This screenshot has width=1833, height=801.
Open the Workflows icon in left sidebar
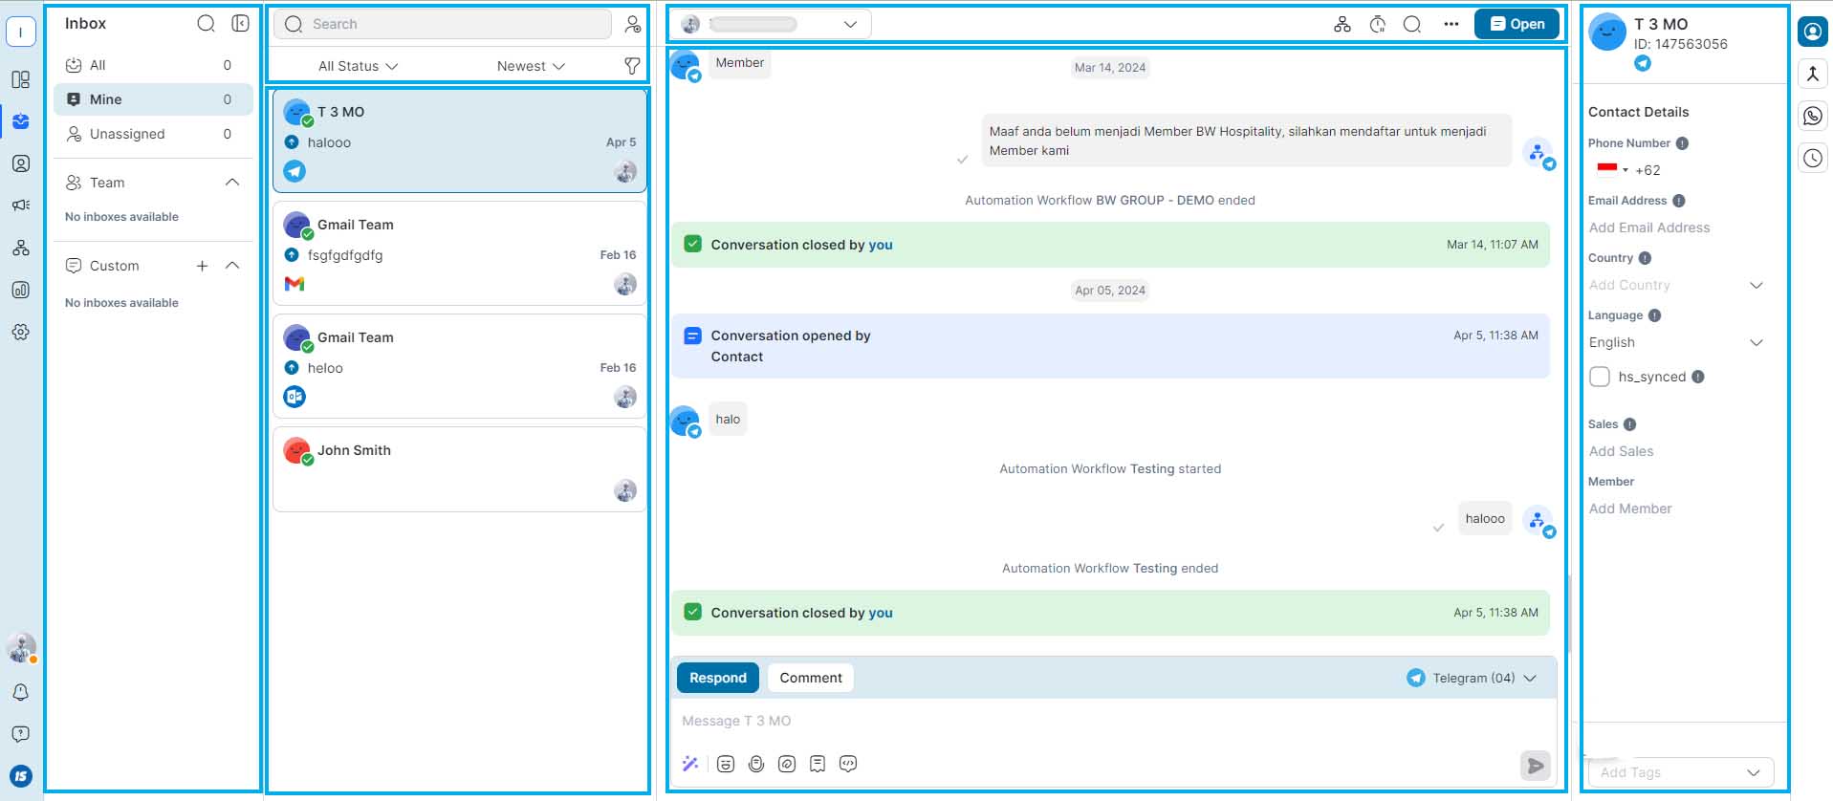20,248
